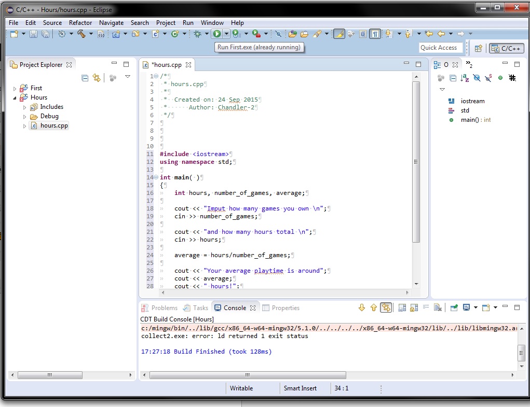Toggle Link with Editor in Project Explorer
This screenshot has height=407, width=530.
[97, 78]
